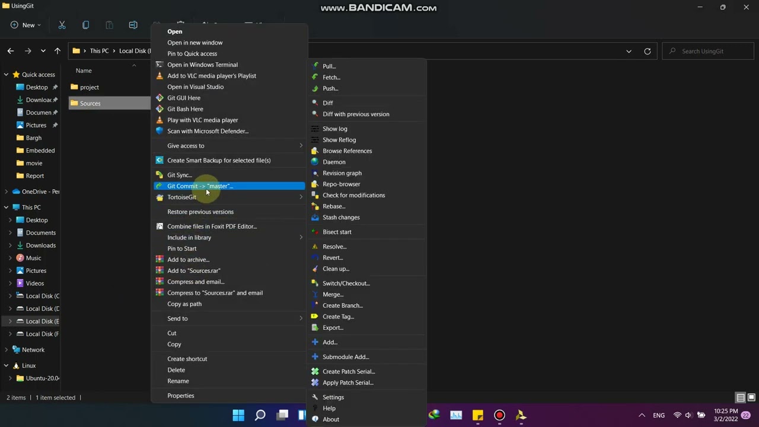The height and width of the screenshot is (427, 759).
Task: Click the Rebase icon
Action: point(315,206)
